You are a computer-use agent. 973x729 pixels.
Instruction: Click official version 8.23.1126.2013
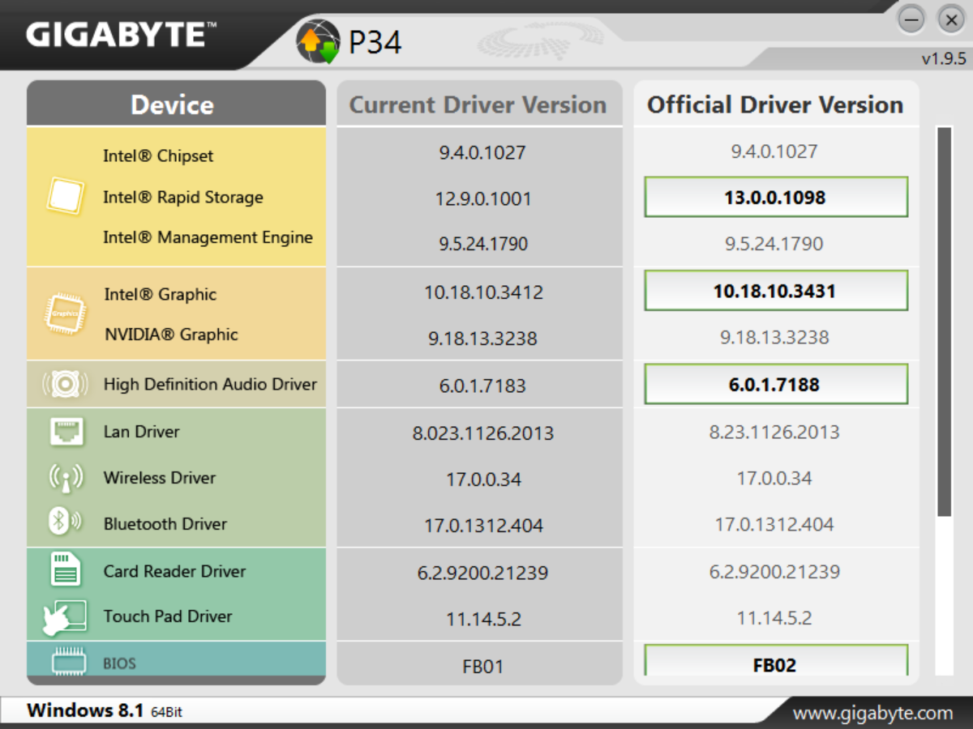click(774, 432)
